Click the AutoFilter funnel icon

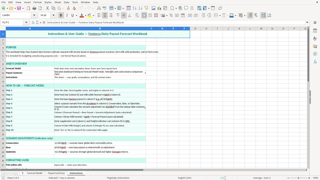pos(146,8)
